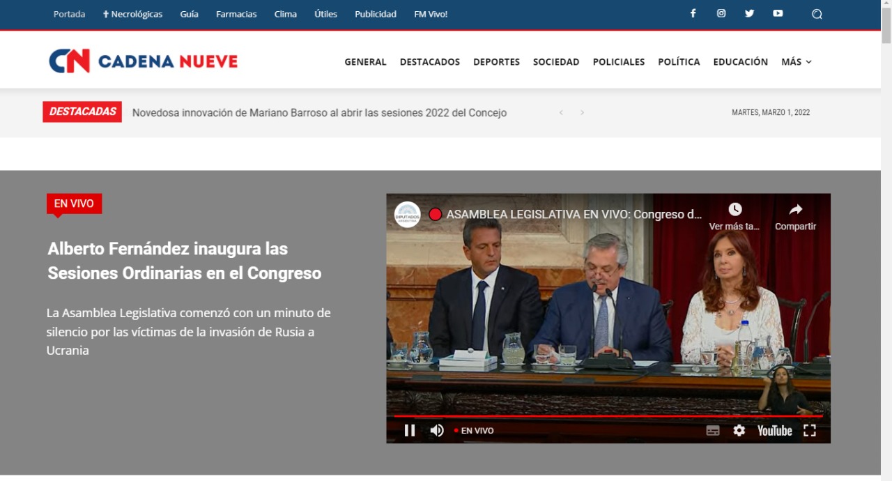Open the YouTube icon in top bar

coord(778,13)
